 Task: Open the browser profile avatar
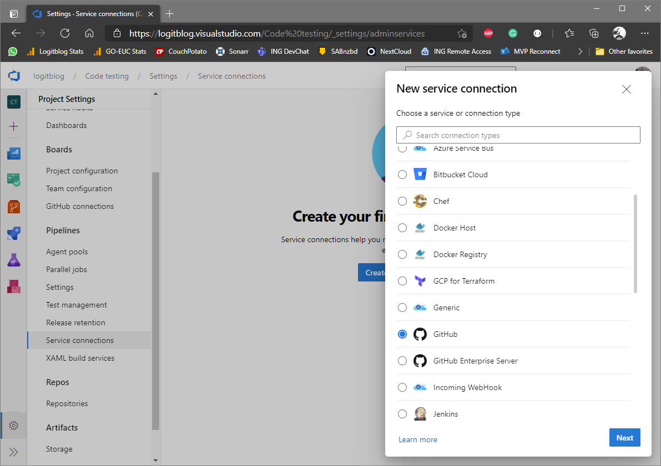pos(619,33)
